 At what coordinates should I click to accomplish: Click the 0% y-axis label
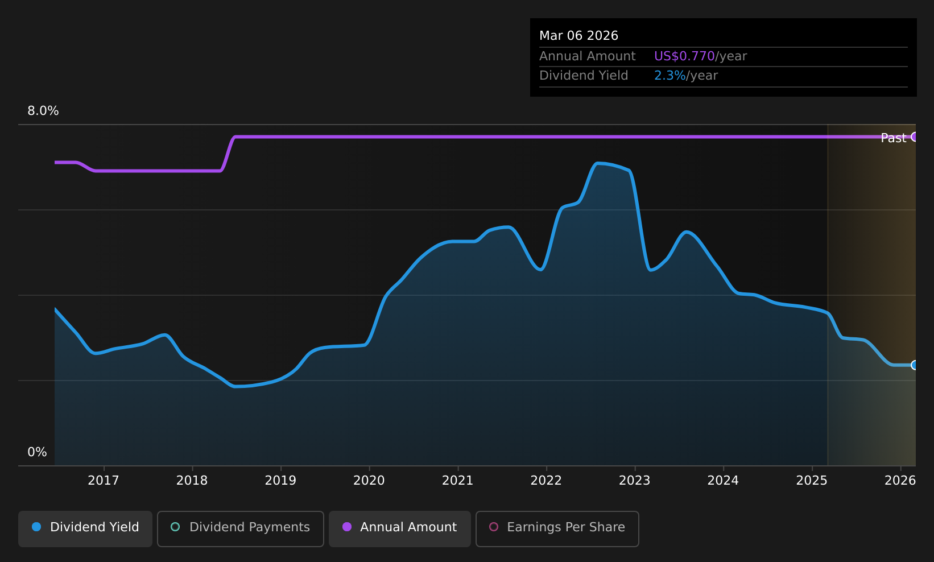(x=38, y=452)
